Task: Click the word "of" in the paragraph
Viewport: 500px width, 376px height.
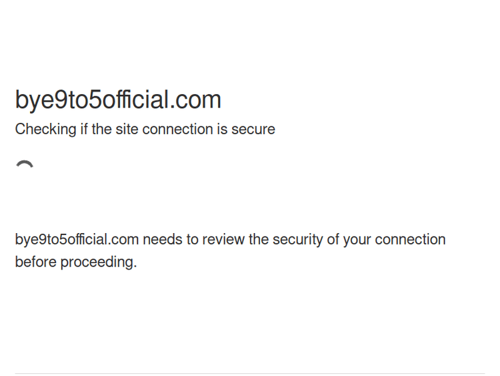Action: pyautogui.click(x=333, y=240)
